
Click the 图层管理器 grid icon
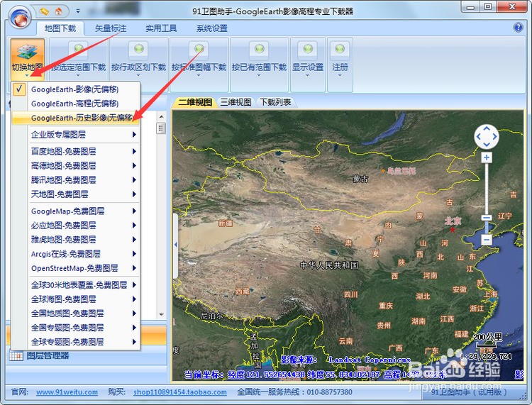pyautogui.click(x=16, y=356)
